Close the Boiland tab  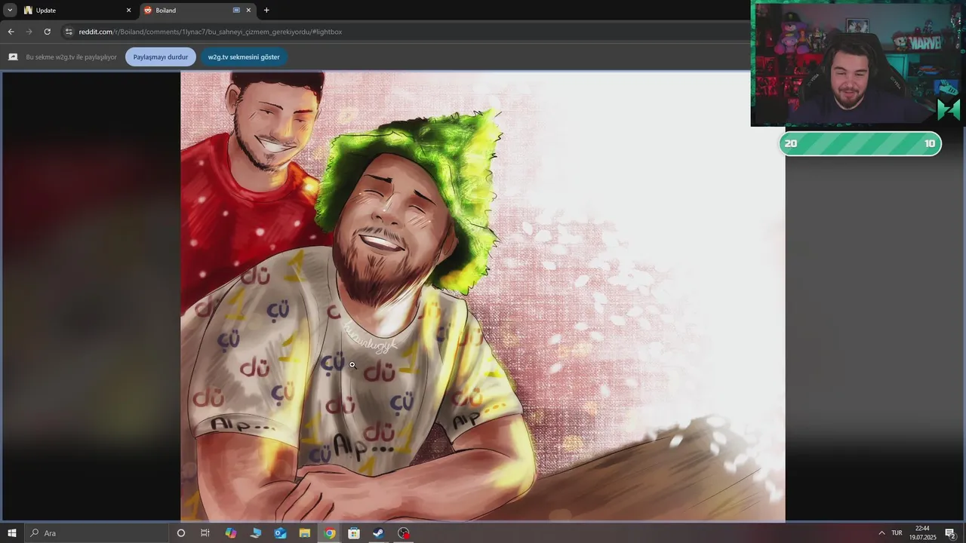pos(248,11)
